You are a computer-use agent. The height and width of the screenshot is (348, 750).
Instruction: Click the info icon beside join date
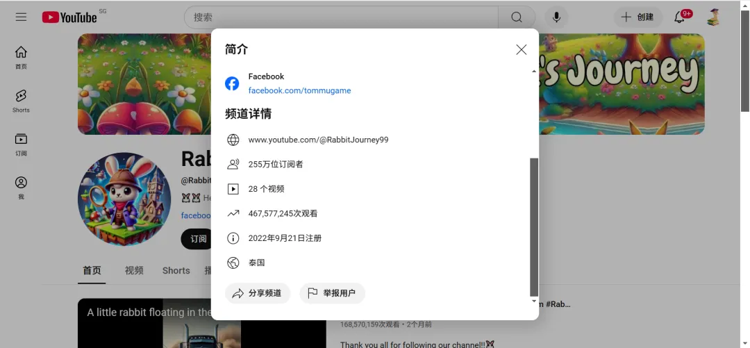(x=233, y=238)
